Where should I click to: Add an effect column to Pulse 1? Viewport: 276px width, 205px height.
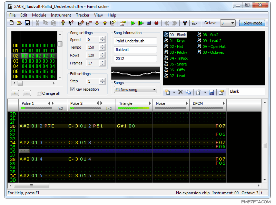point(53,103)
